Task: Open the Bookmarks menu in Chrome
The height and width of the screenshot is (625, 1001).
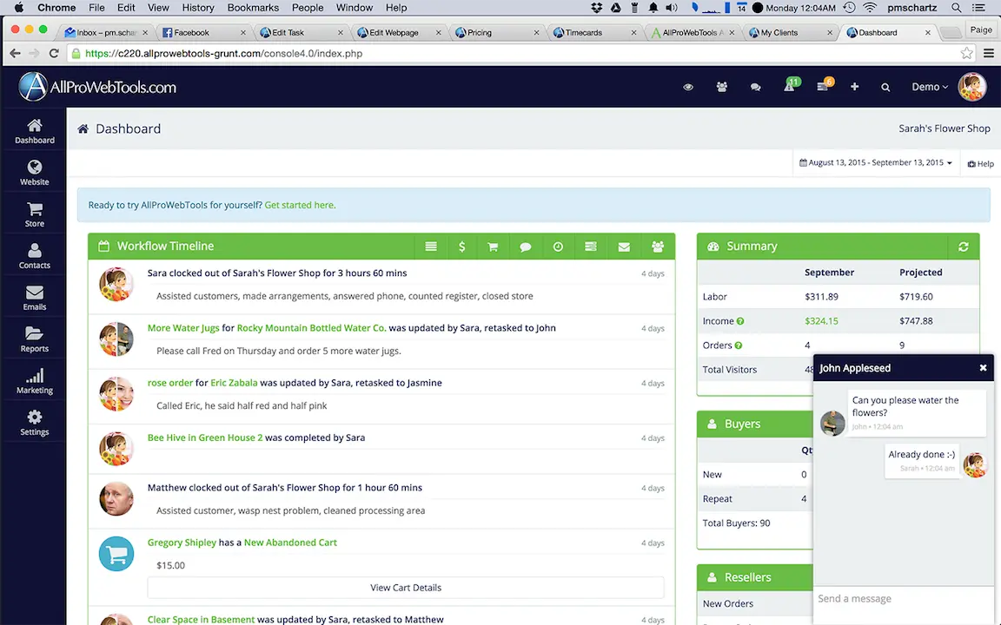Action: 253,8
